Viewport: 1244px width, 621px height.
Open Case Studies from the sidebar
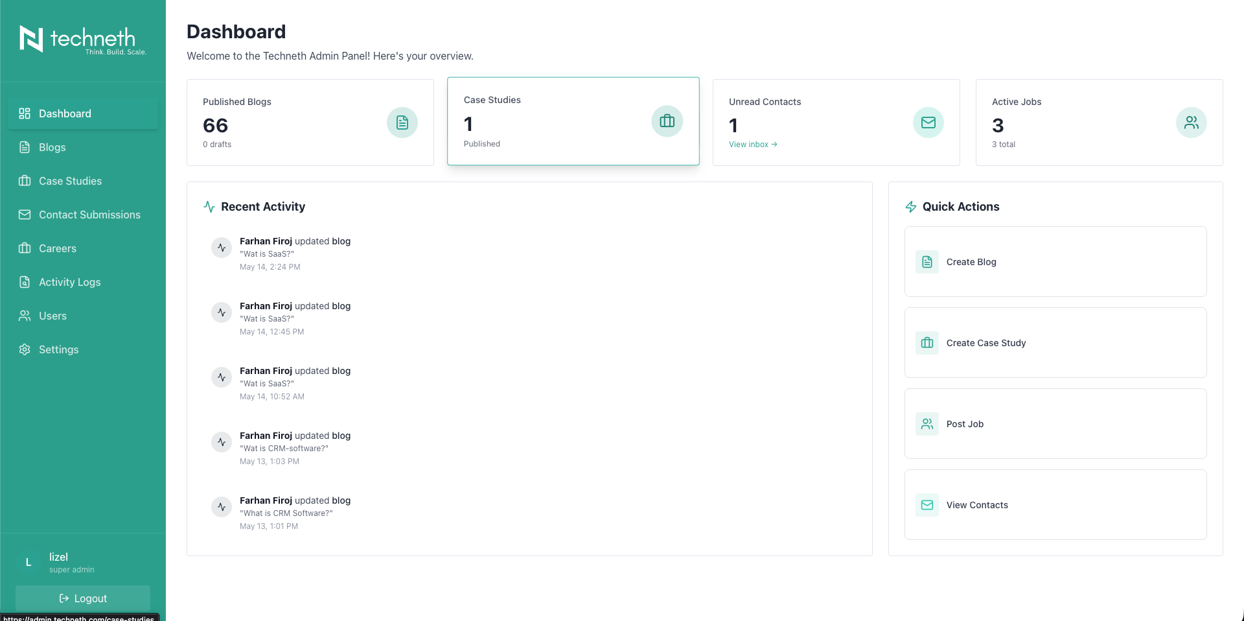(x=83, y=181)
